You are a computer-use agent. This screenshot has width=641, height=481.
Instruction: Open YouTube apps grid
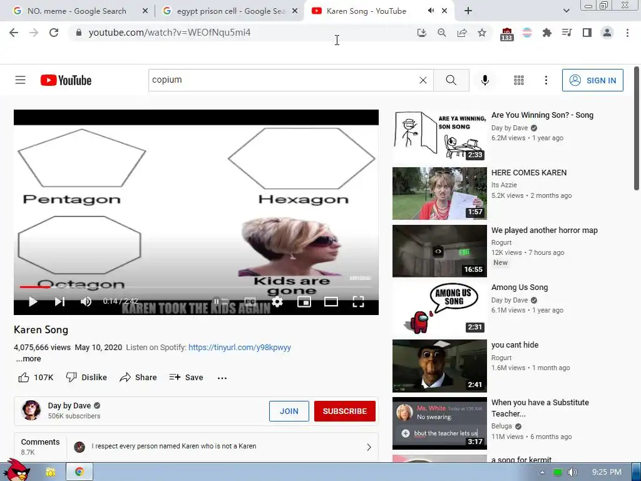(x=519, y=80)
